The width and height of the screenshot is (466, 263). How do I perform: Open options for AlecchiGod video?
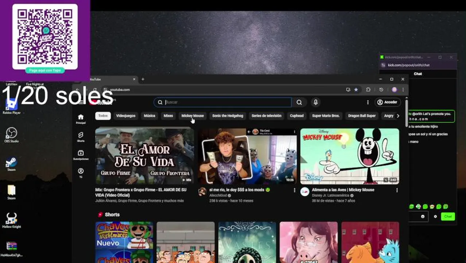pos(295,190)
